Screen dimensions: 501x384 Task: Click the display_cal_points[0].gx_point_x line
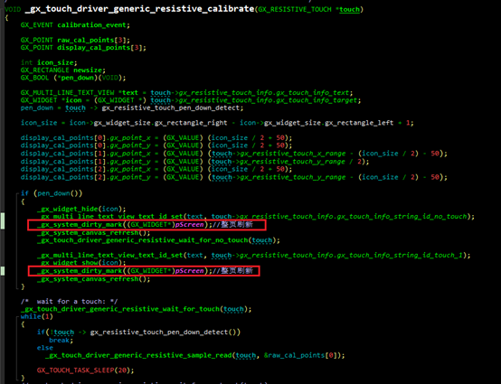coord(156,138)
